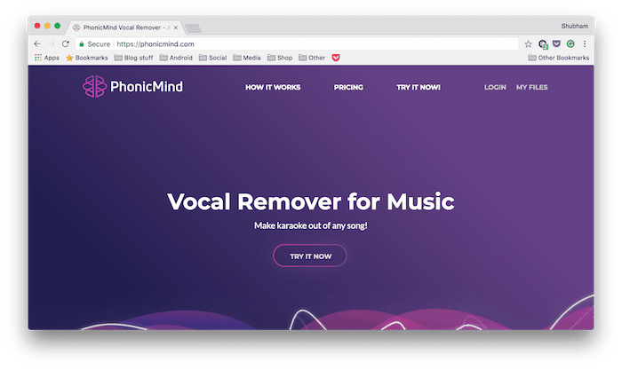
Task: Open the Pocket extension in the toolbar
Action: pos(556,43)
